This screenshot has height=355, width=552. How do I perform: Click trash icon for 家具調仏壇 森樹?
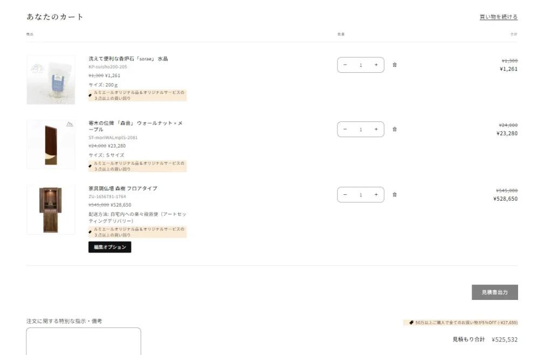(x=395, y=195)
